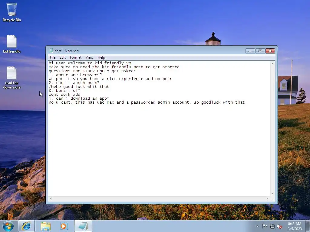Open the View menu in Notepad
Image resolution: width=310 pixels, height=232 pixels.
pos(89,57)
